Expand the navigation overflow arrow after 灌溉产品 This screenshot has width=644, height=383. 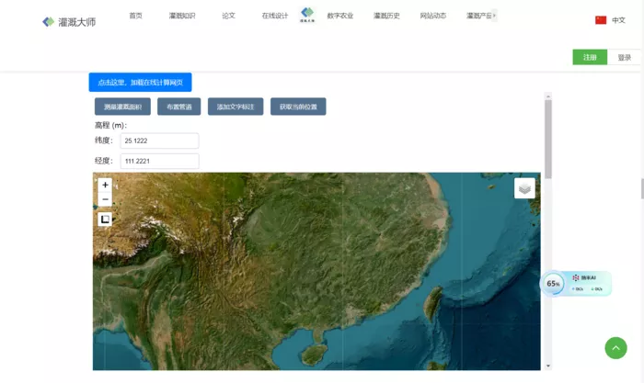[494, 16]
